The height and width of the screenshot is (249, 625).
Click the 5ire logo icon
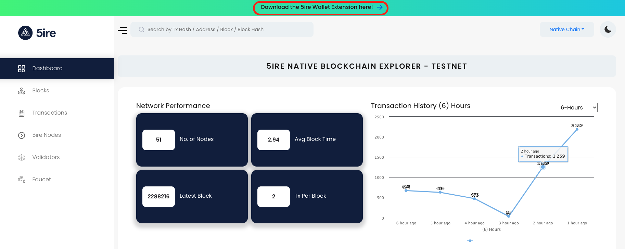25,33
